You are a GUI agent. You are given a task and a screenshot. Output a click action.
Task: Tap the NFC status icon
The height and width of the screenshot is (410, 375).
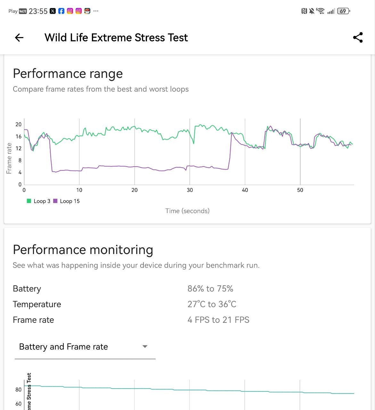(x=304, y=11)
